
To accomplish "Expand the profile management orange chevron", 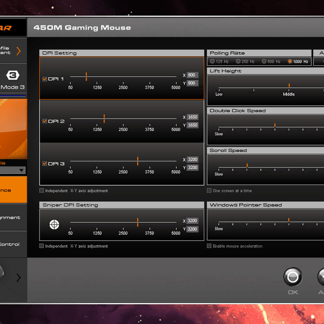I will (18, 51).
